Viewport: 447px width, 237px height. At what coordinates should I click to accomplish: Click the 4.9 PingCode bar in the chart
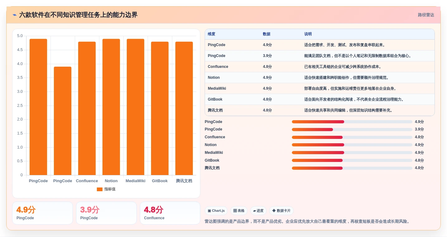(x=38, y=107)
